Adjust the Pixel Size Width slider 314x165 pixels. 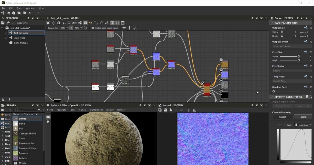(290, 57)
